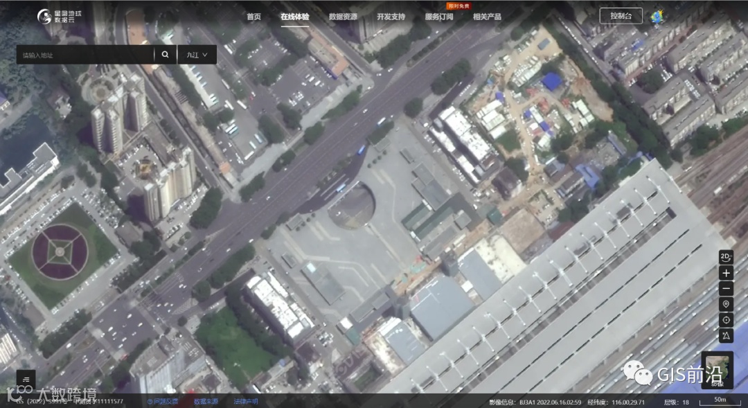Click the 层级 18 zoom level text
The image size is (748, 408).
pyautogui.click(x=677, y=402)
